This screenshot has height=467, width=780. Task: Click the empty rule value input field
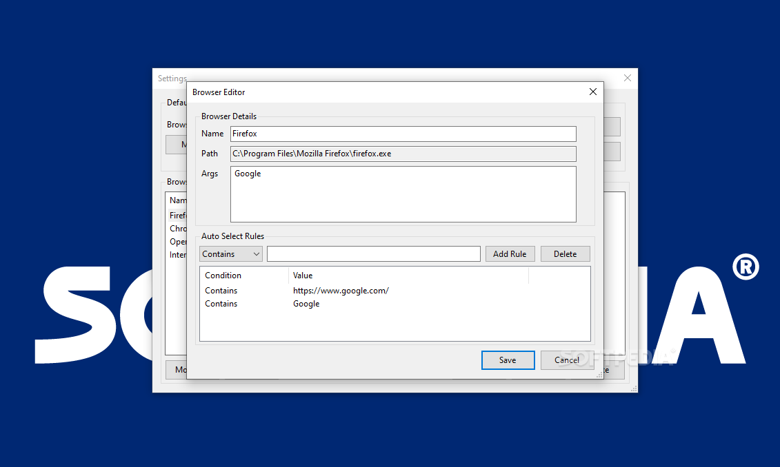pyautogui.click(x=374, y=254)
